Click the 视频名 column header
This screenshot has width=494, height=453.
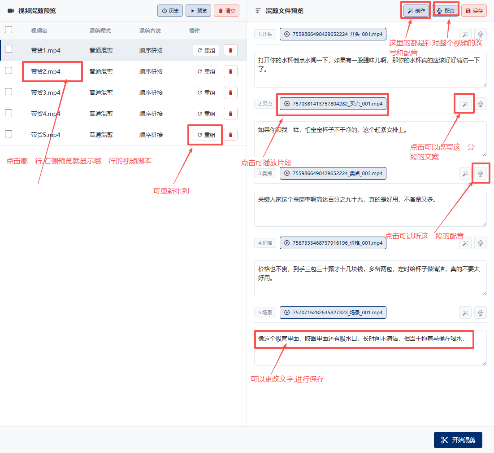click(x=39, y=31)
